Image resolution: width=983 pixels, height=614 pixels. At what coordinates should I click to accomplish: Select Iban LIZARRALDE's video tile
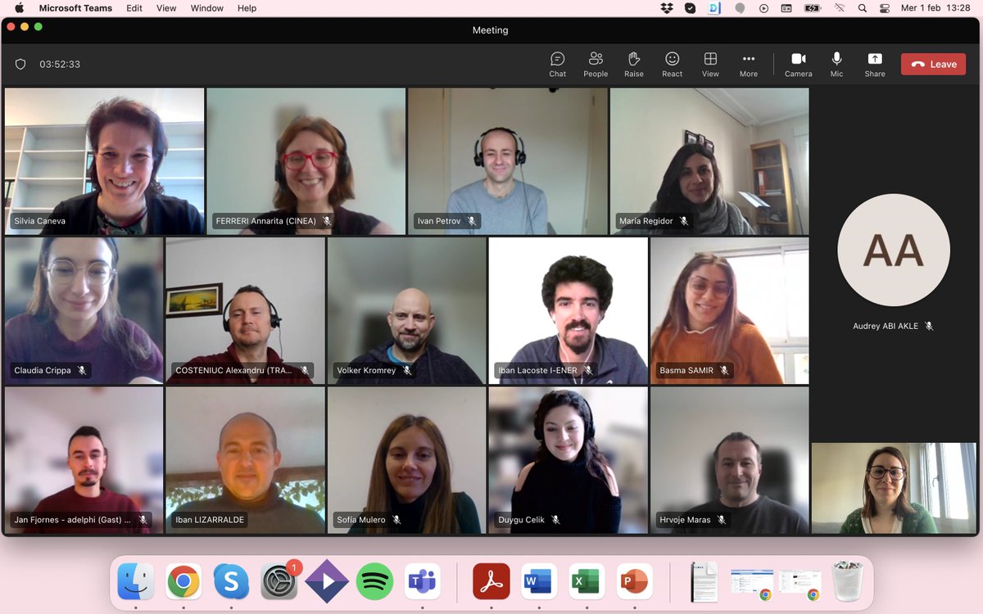246,460
